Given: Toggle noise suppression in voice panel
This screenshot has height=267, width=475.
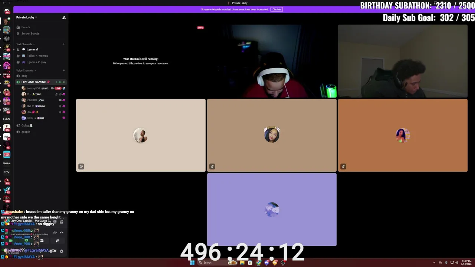Looking at the screenshot, I should (x=55, y=233).
